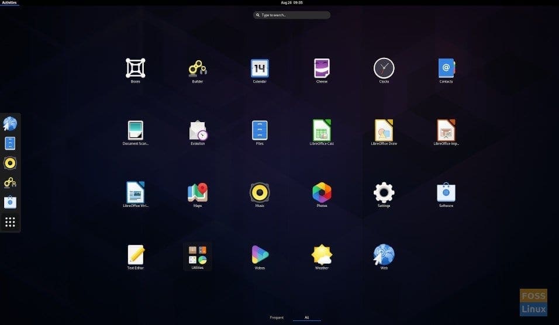Click the Files icon in the dock
Screen dimensions: 559x325
tap(10, 143)
